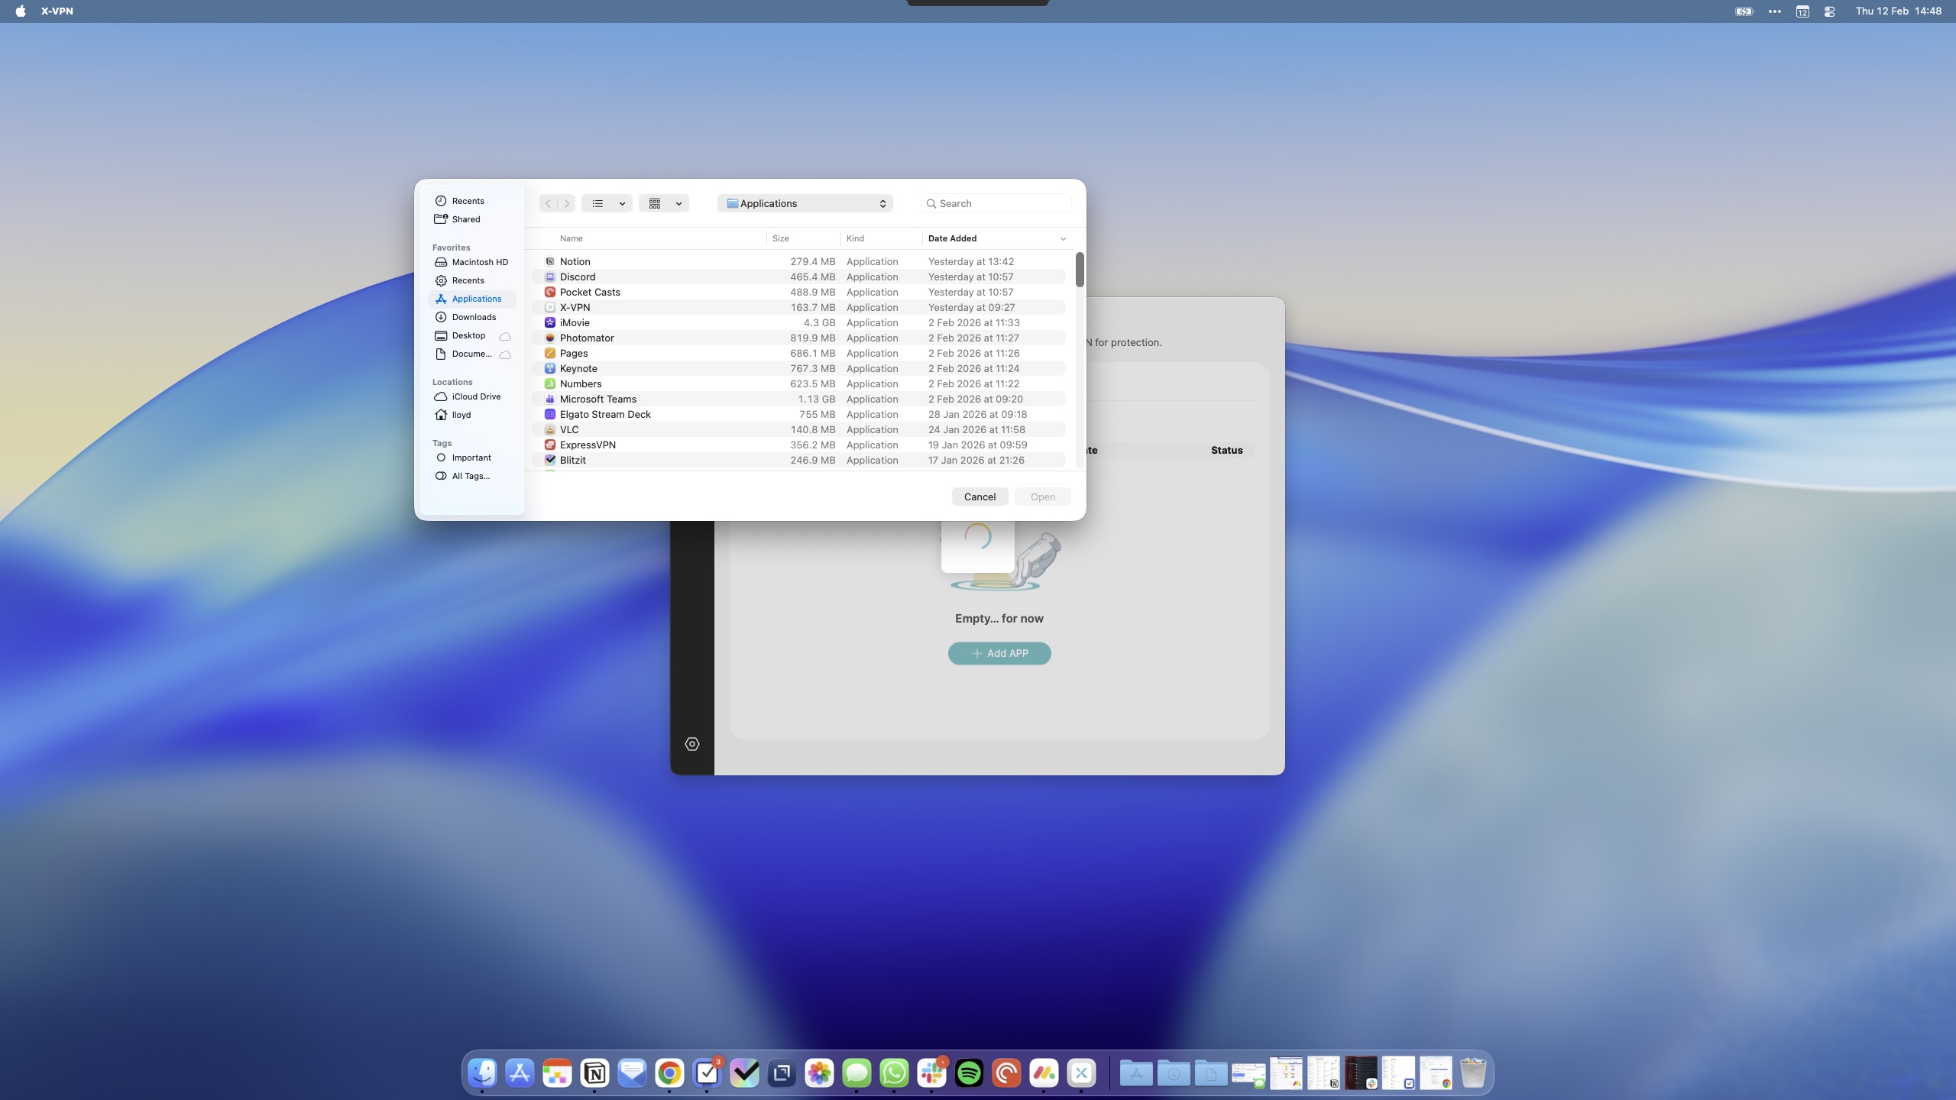This screenshot has height=1100, width=1956.
Task: Click the back navigation arrow
Action: (x=548, y=203)
